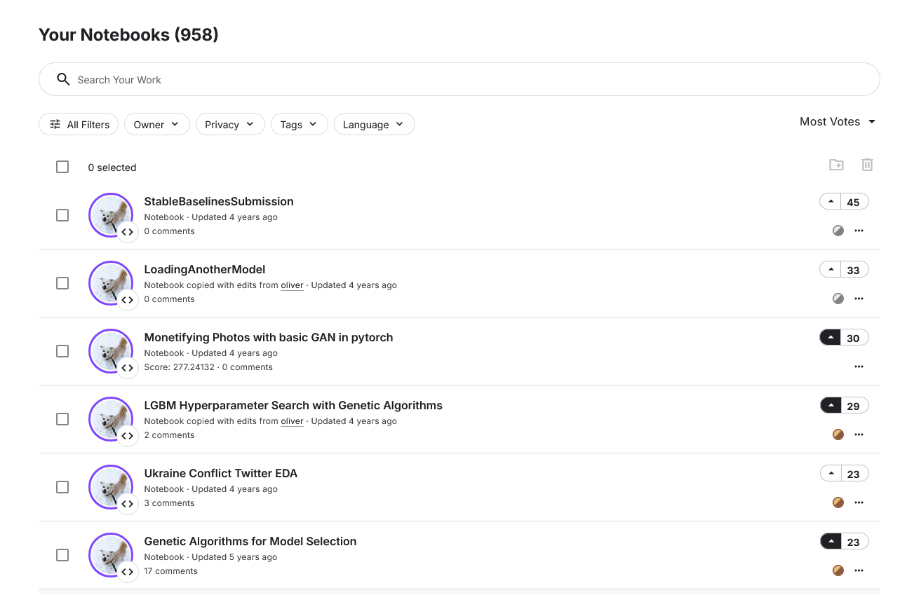This screenshot has height=595, width=914.
Task: Click the code icon on the Monetifying Photos avatar
Action: pyautogui.click(x=128, y=367)
